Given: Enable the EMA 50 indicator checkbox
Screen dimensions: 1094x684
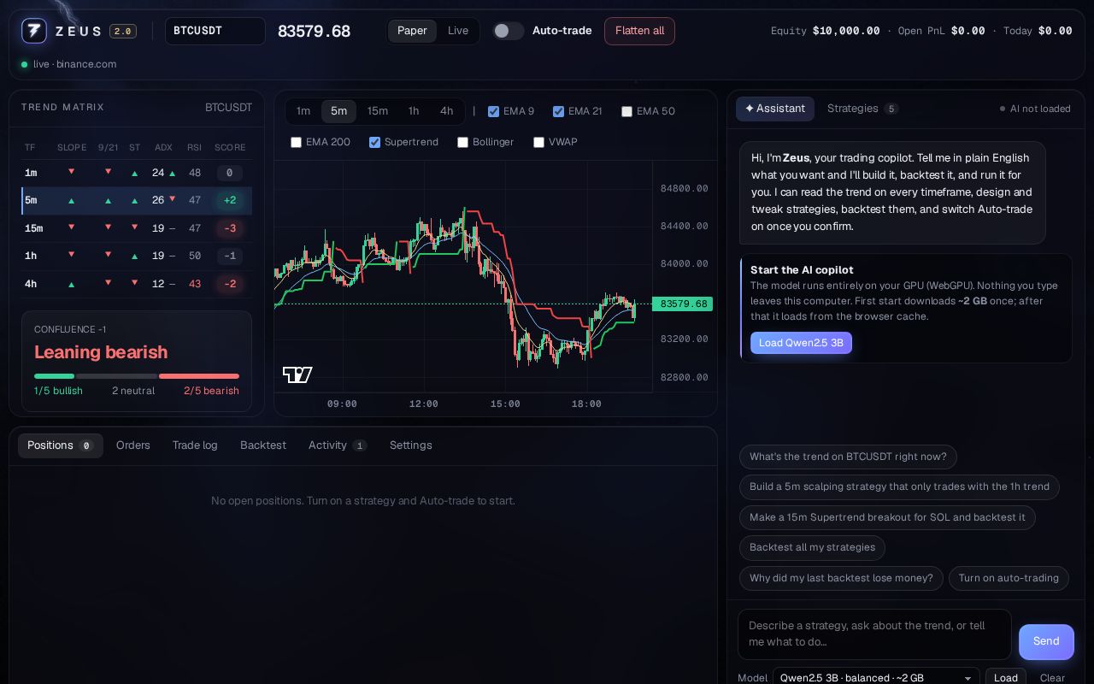Looking at the screenshot, I should point(626,111).
